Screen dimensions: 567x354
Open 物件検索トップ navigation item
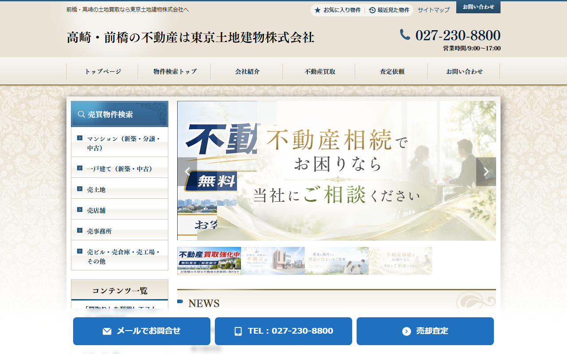(175, 71)
